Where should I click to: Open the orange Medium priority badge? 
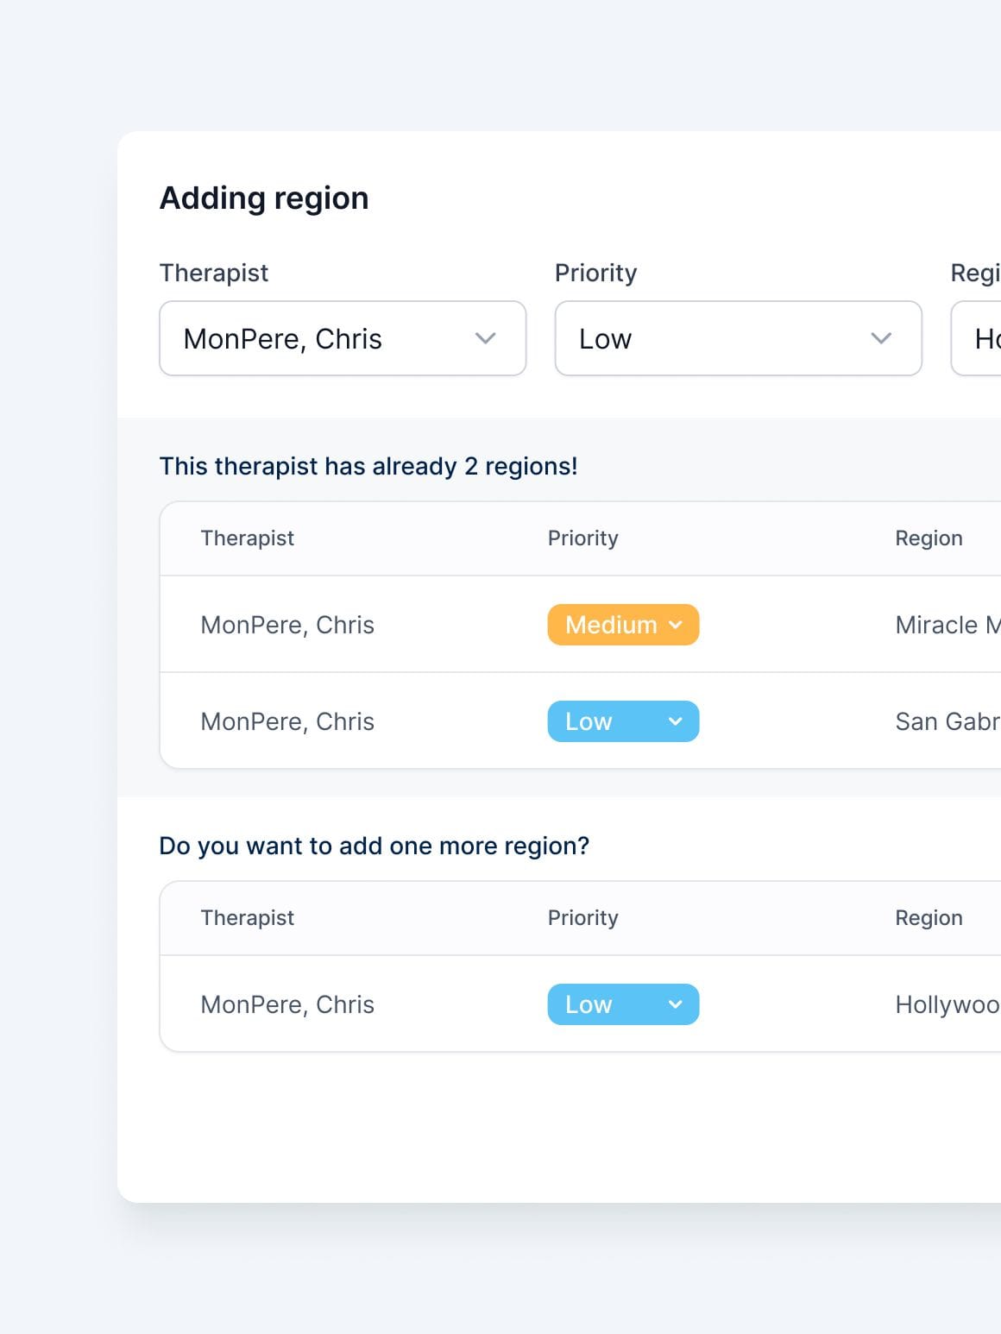(611, 625)
